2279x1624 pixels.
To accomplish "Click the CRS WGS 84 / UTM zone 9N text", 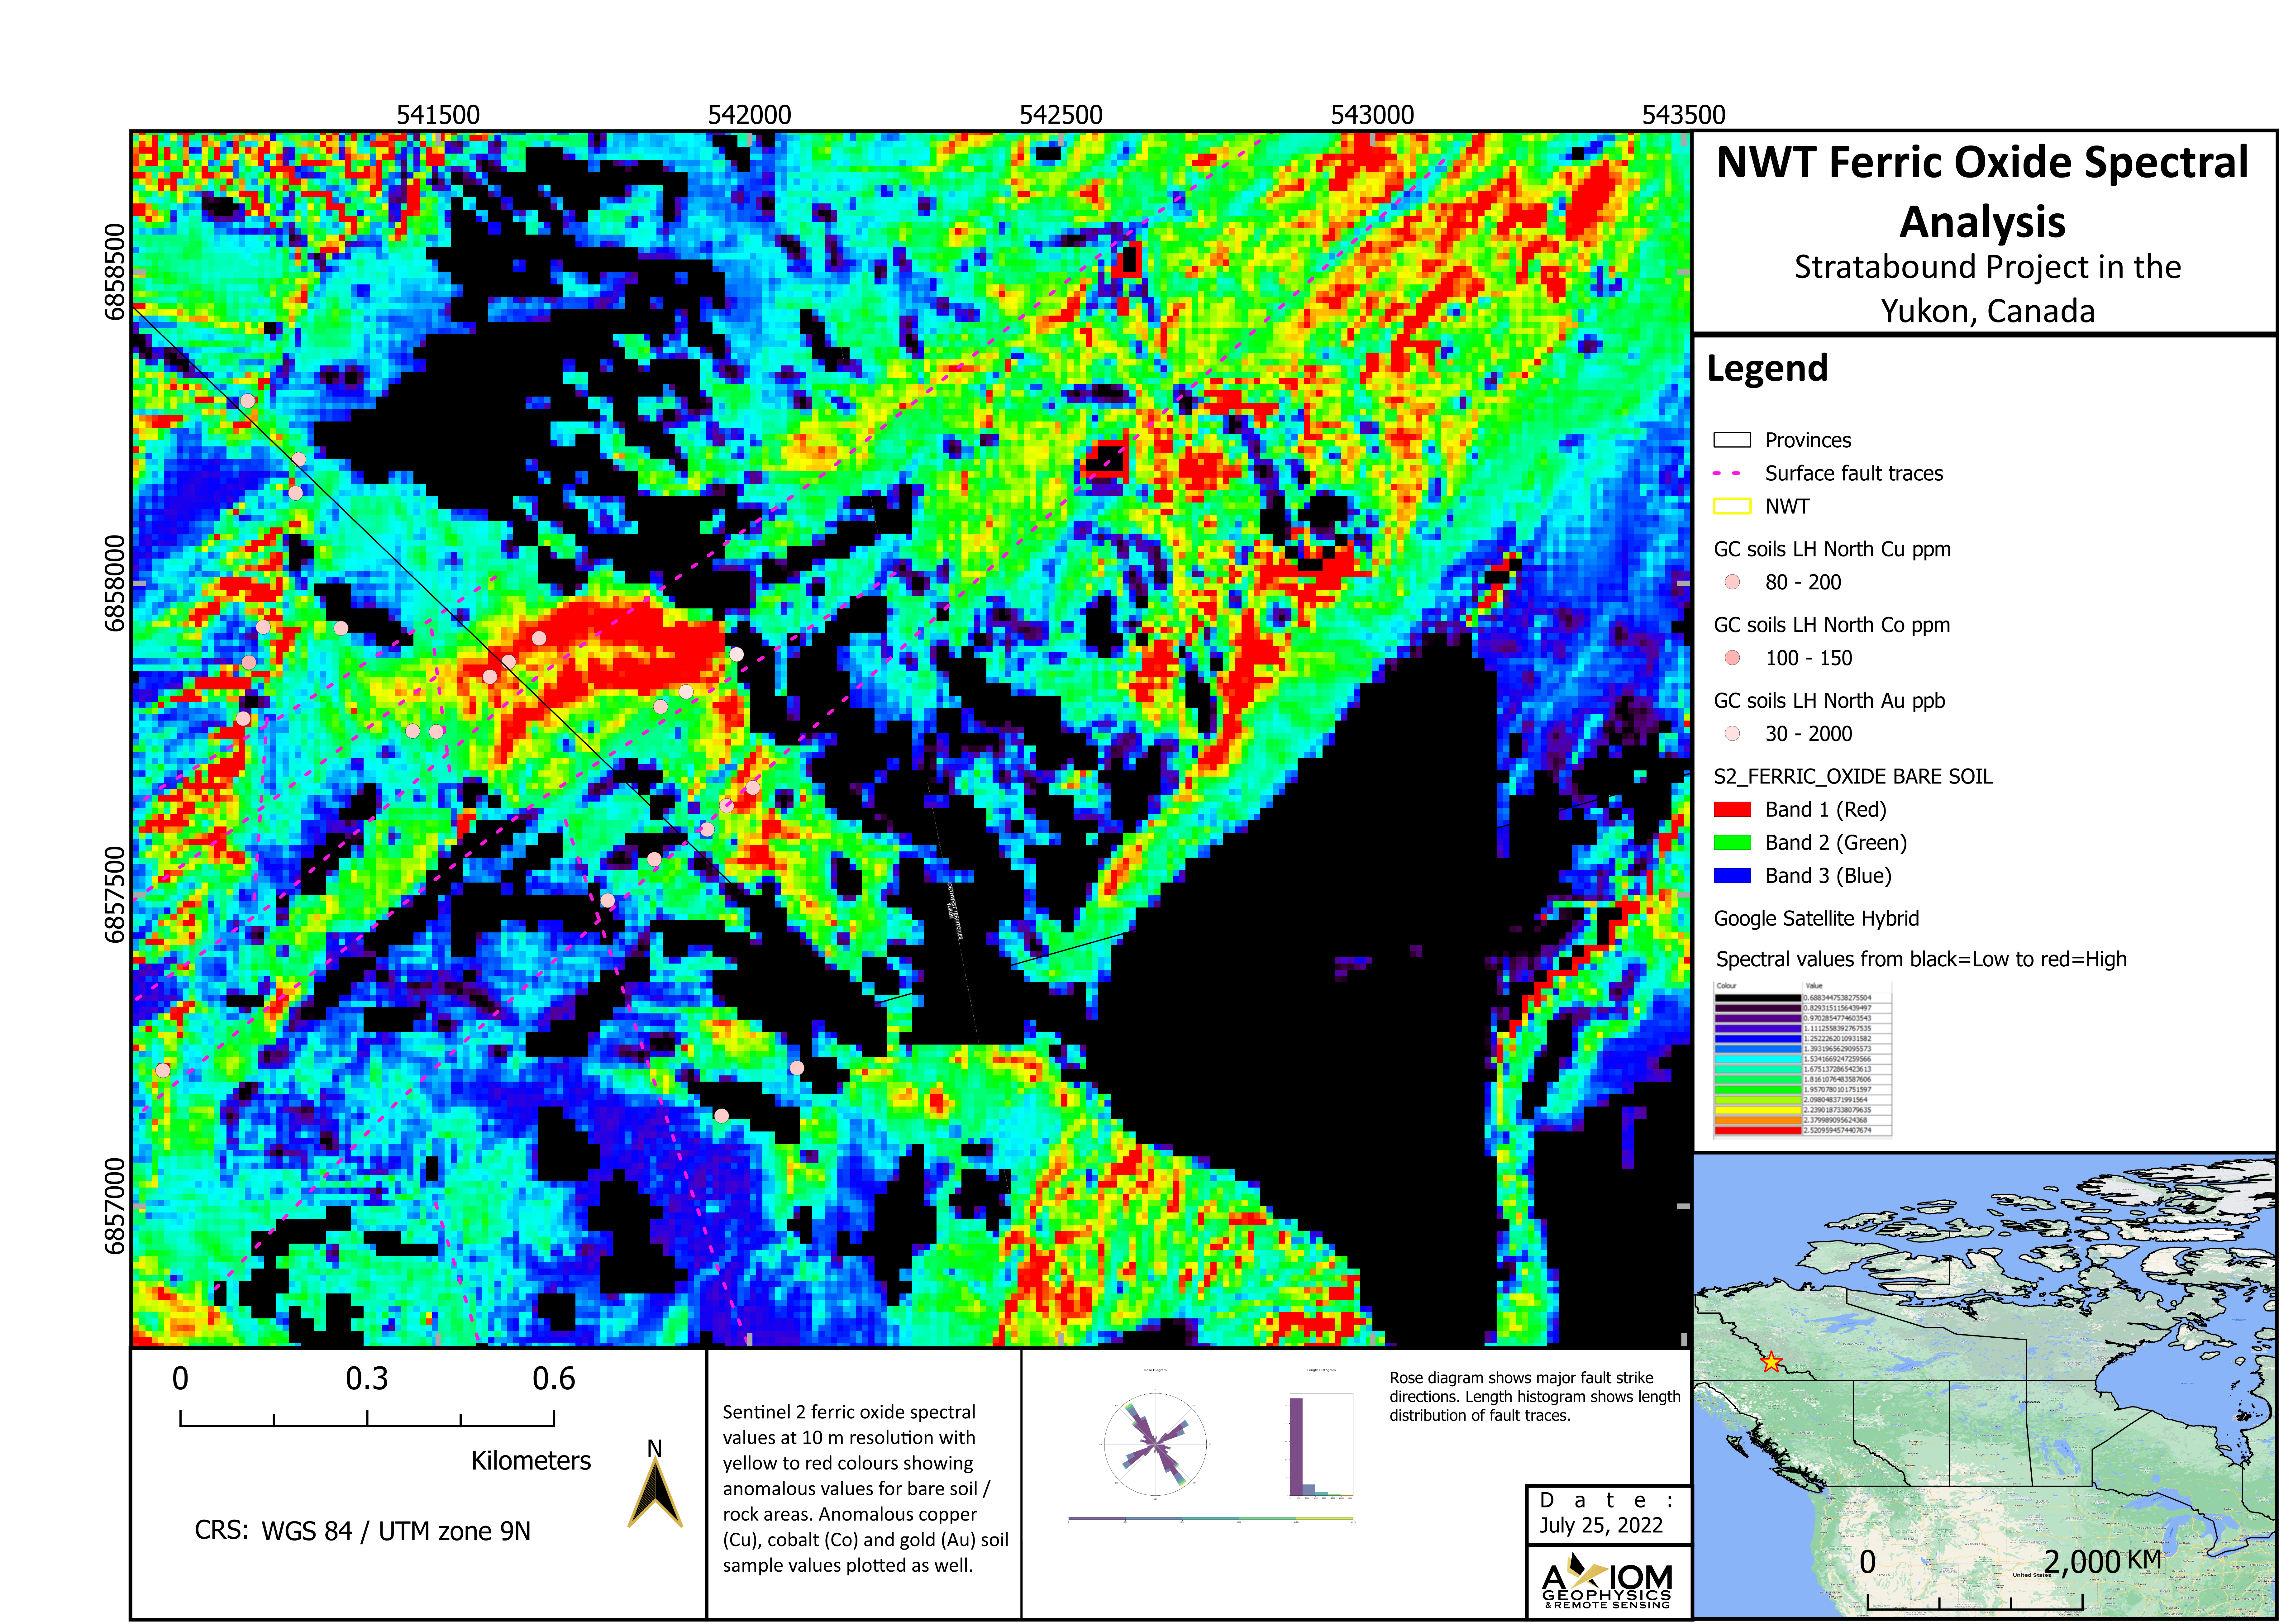I will point(362,1531).
